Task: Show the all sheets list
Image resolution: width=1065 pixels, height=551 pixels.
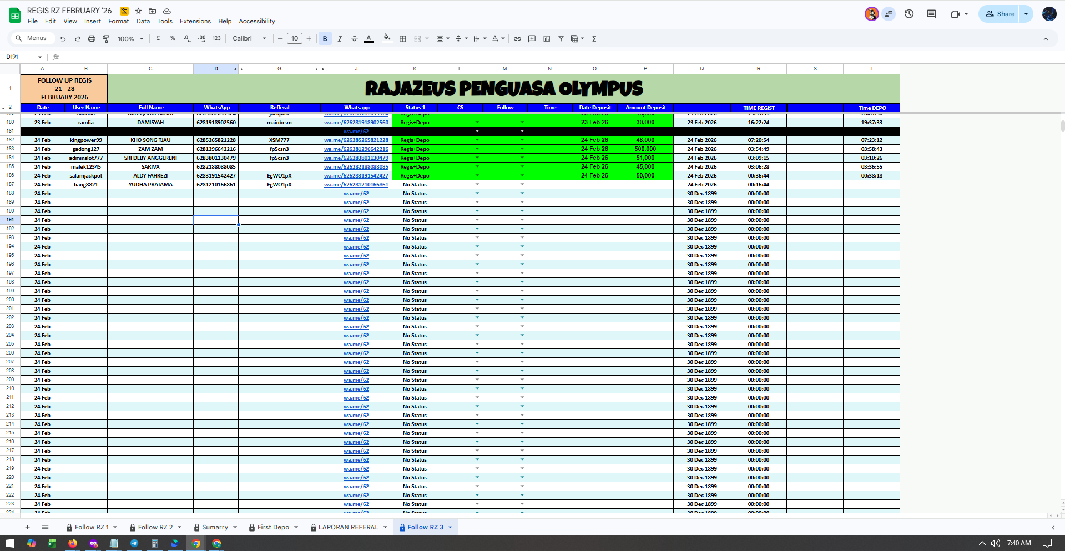Action: click(x=46, y=527)
